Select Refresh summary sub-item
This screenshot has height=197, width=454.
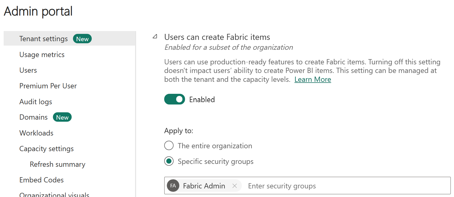(58, 164)
